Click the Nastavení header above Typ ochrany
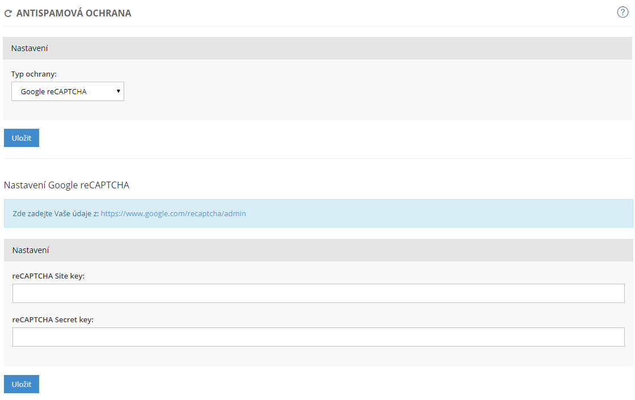Viewport: 635px width, 400px height. 29,48
